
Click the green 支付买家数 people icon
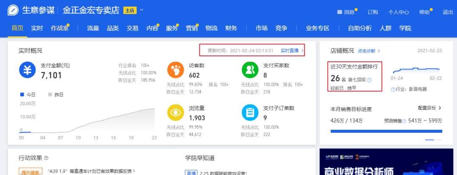250,69
